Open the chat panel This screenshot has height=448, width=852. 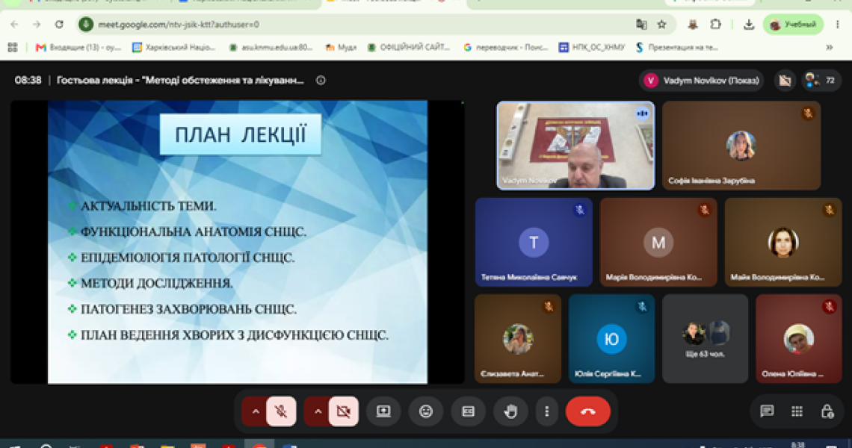click(768, 411)
